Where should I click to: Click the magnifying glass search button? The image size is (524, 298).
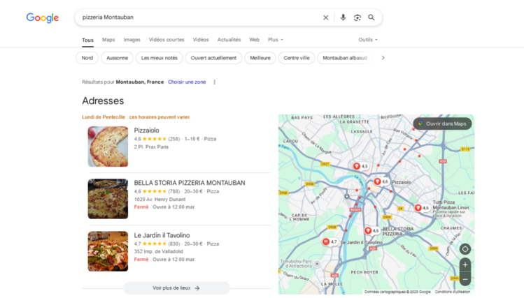point(371,17)
